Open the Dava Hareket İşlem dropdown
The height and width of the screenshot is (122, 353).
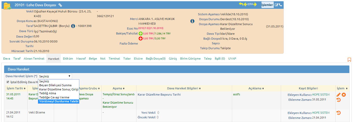(55, 76)
